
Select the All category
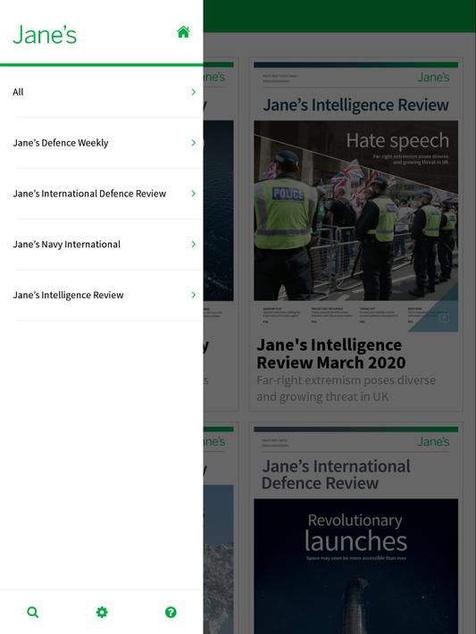(102, 92)
